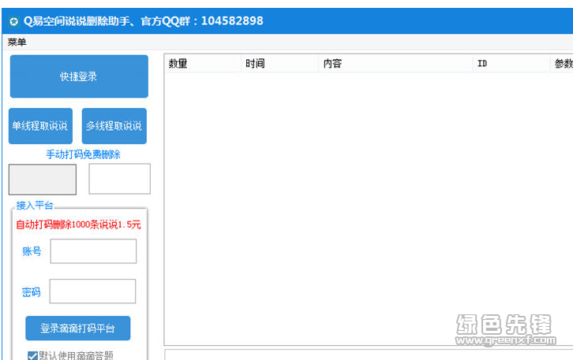Click the gray captcha image box
The image size is (573, 360).
point(43,180)
